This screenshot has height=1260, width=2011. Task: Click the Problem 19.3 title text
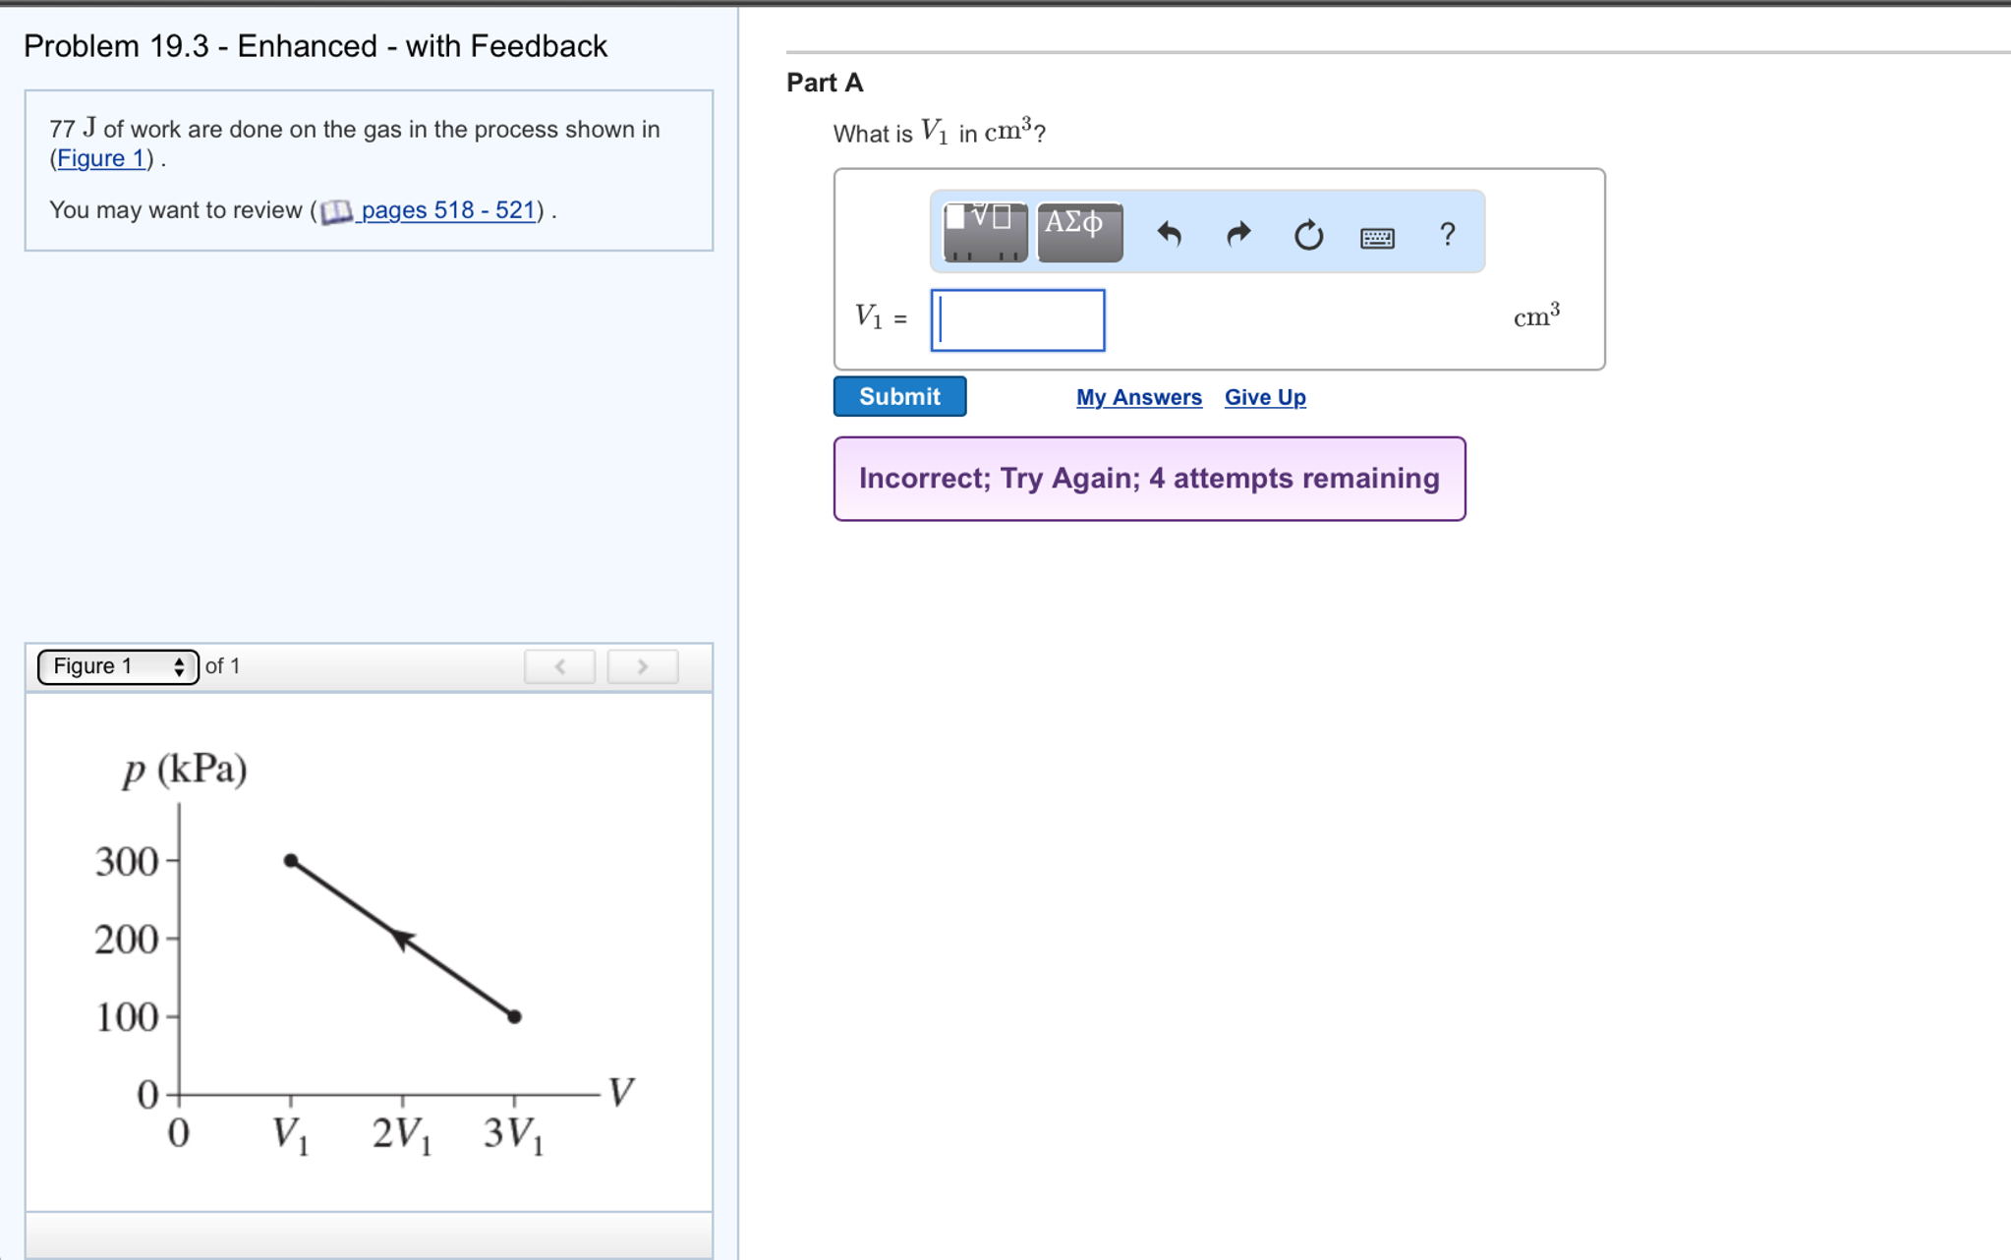(x=316, y=46)
